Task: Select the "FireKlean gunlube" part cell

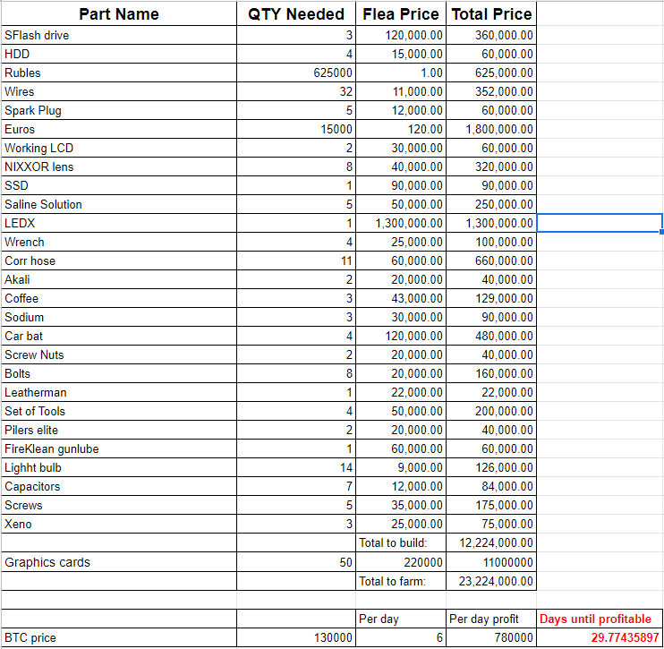Action: 118,448
